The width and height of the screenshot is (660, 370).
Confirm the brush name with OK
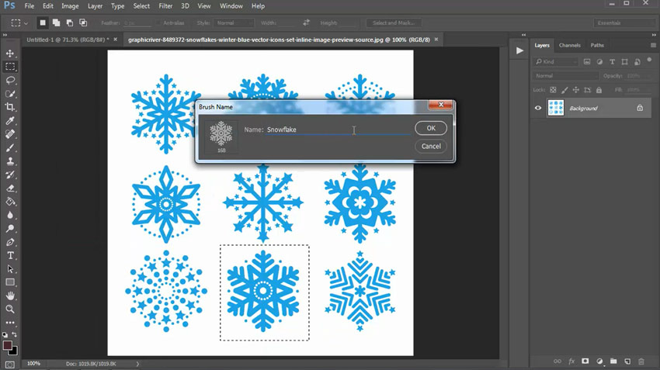click(x=431, y=129)
